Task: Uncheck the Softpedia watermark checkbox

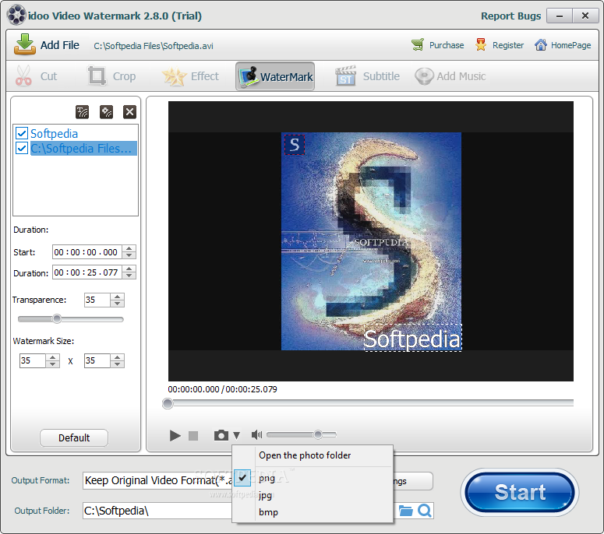Action: (x=22, y=134)
